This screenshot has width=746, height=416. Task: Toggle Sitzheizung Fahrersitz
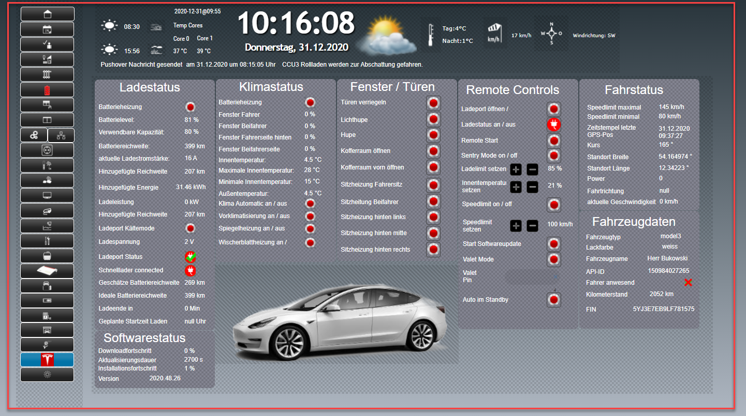[x=433, y=185]
